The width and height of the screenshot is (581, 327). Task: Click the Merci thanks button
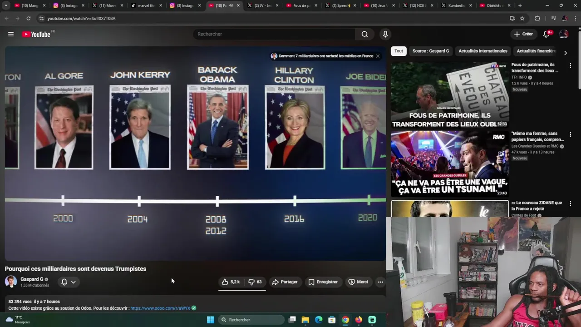(x=358, y=282)
